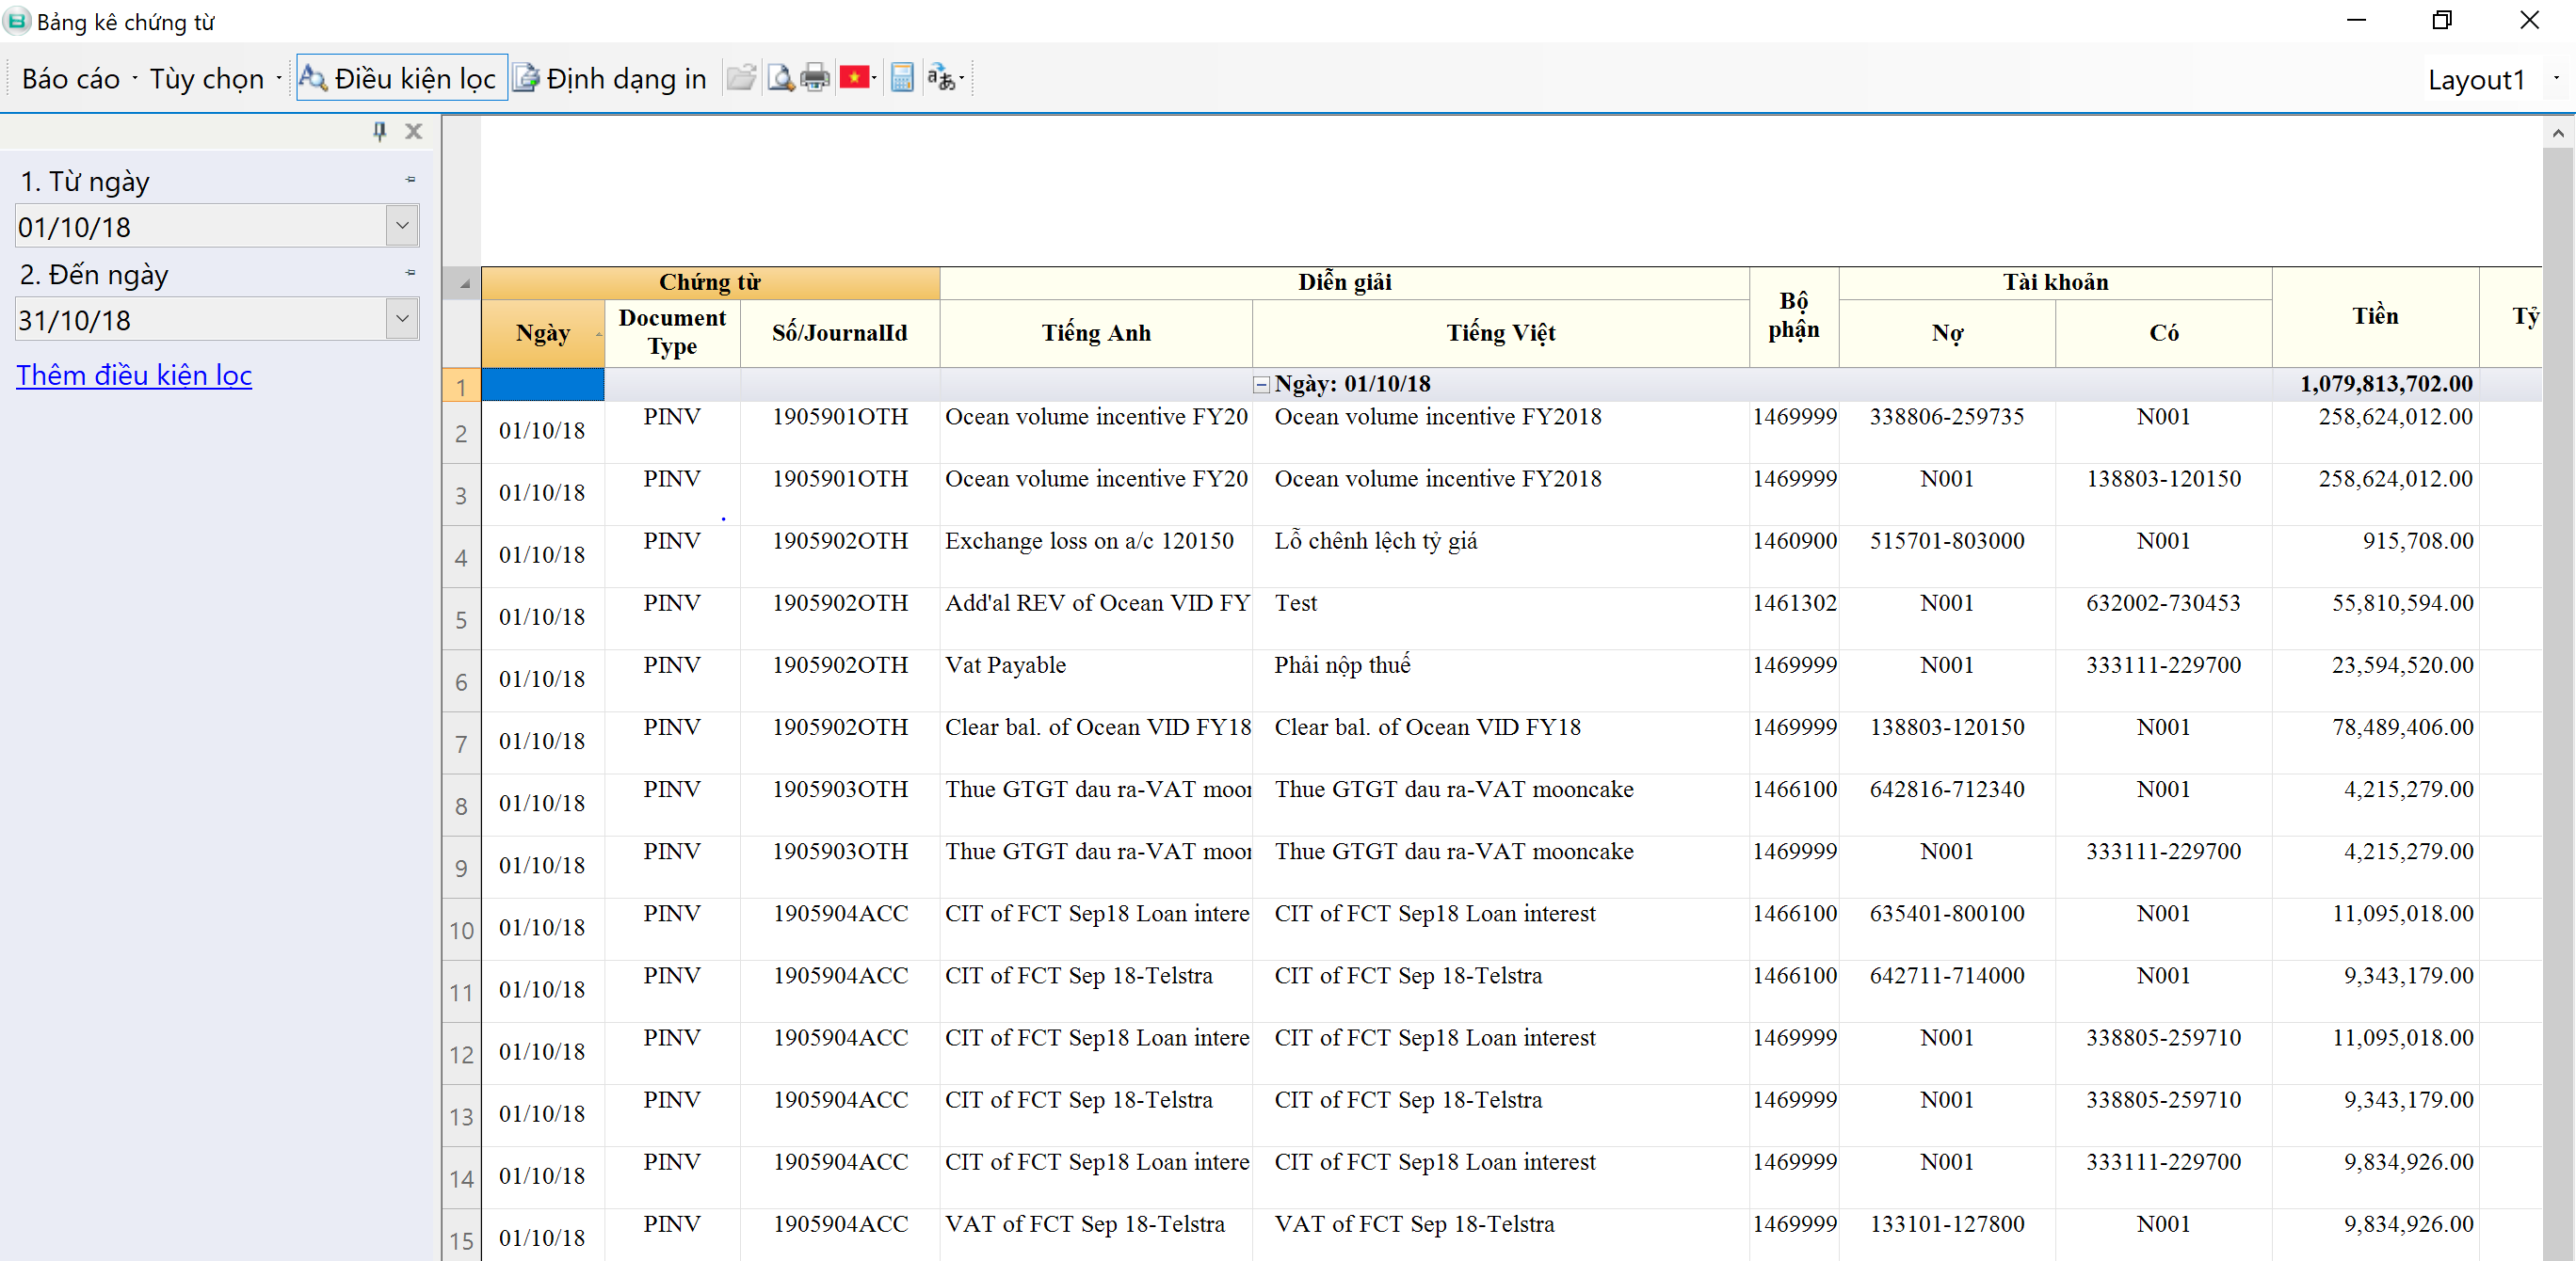This screenshot has width=2576, height=1261.
Task: Click the Bộ phận column header
Action: pyautogui.click(x=1793, y=316)
